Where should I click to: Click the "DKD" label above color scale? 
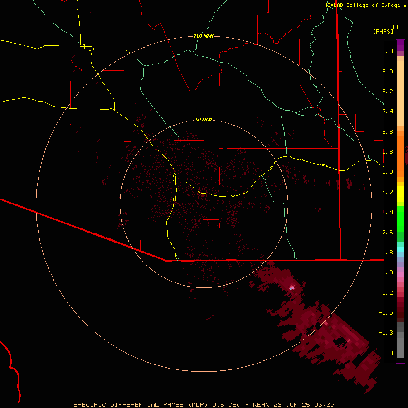coord(398,27)
